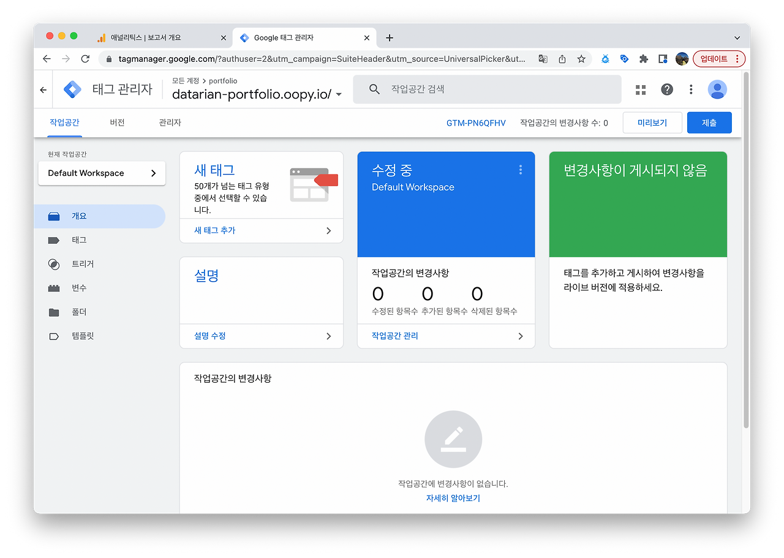Click the 작업공간의 변경사항 수: 0 text
Screen dimensions: 784x558
click(x=564, y=123)
